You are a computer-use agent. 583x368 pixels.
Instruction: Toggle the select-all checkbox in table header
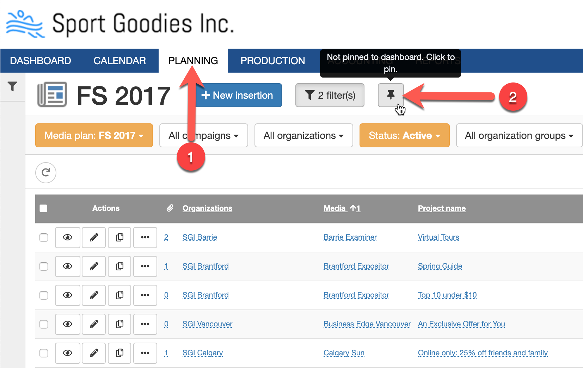pyautogui.click(x=43, y=208)
